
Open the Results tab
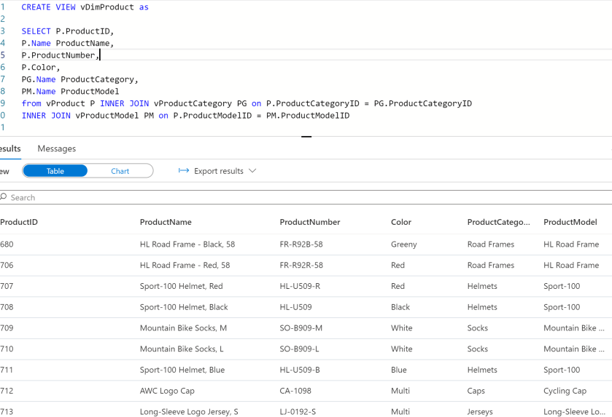pyautogui.click(x=10, y=148)
